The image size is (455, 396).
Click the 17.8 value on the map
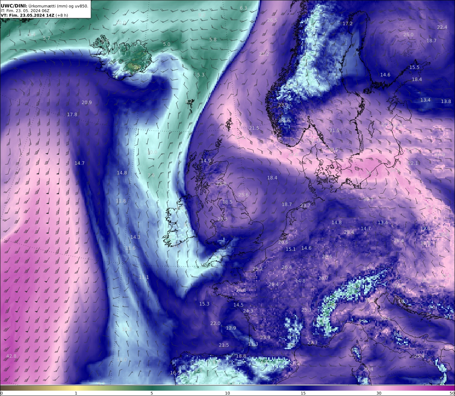click(72, 114)
